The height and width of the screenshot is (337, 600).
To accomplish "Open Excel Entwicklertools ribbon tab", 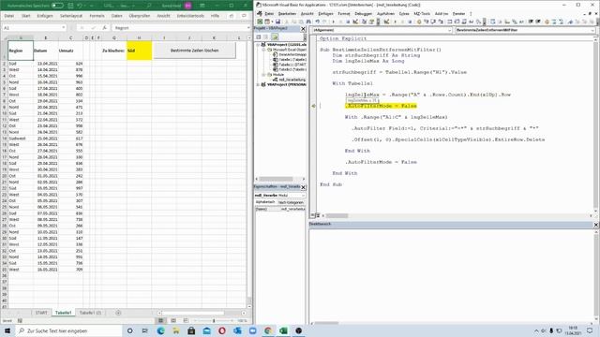I will point(190,16).
